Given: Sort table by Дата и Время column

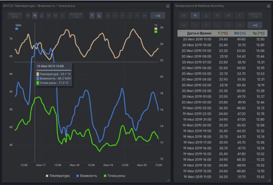Looking at the screenshot, I should click(199, 33).
